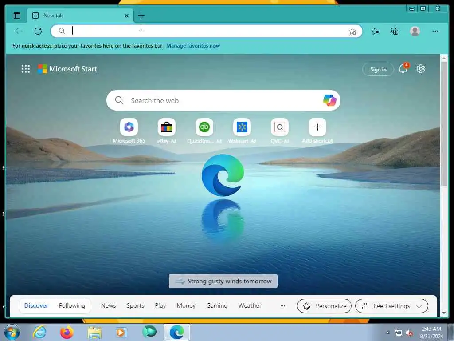454x341 pixels.
Task: Refresh the current page
Action: 38,31
